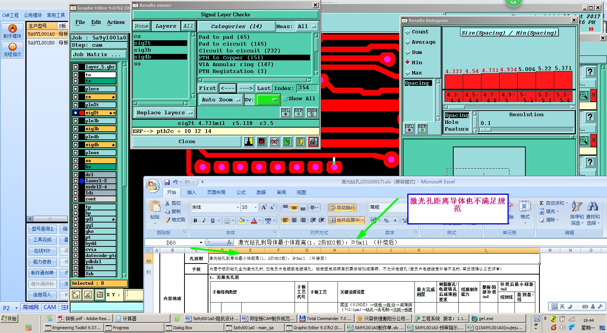
Task: Click the black-yellow silhouette icon beside Close
Action: [249, 142]
